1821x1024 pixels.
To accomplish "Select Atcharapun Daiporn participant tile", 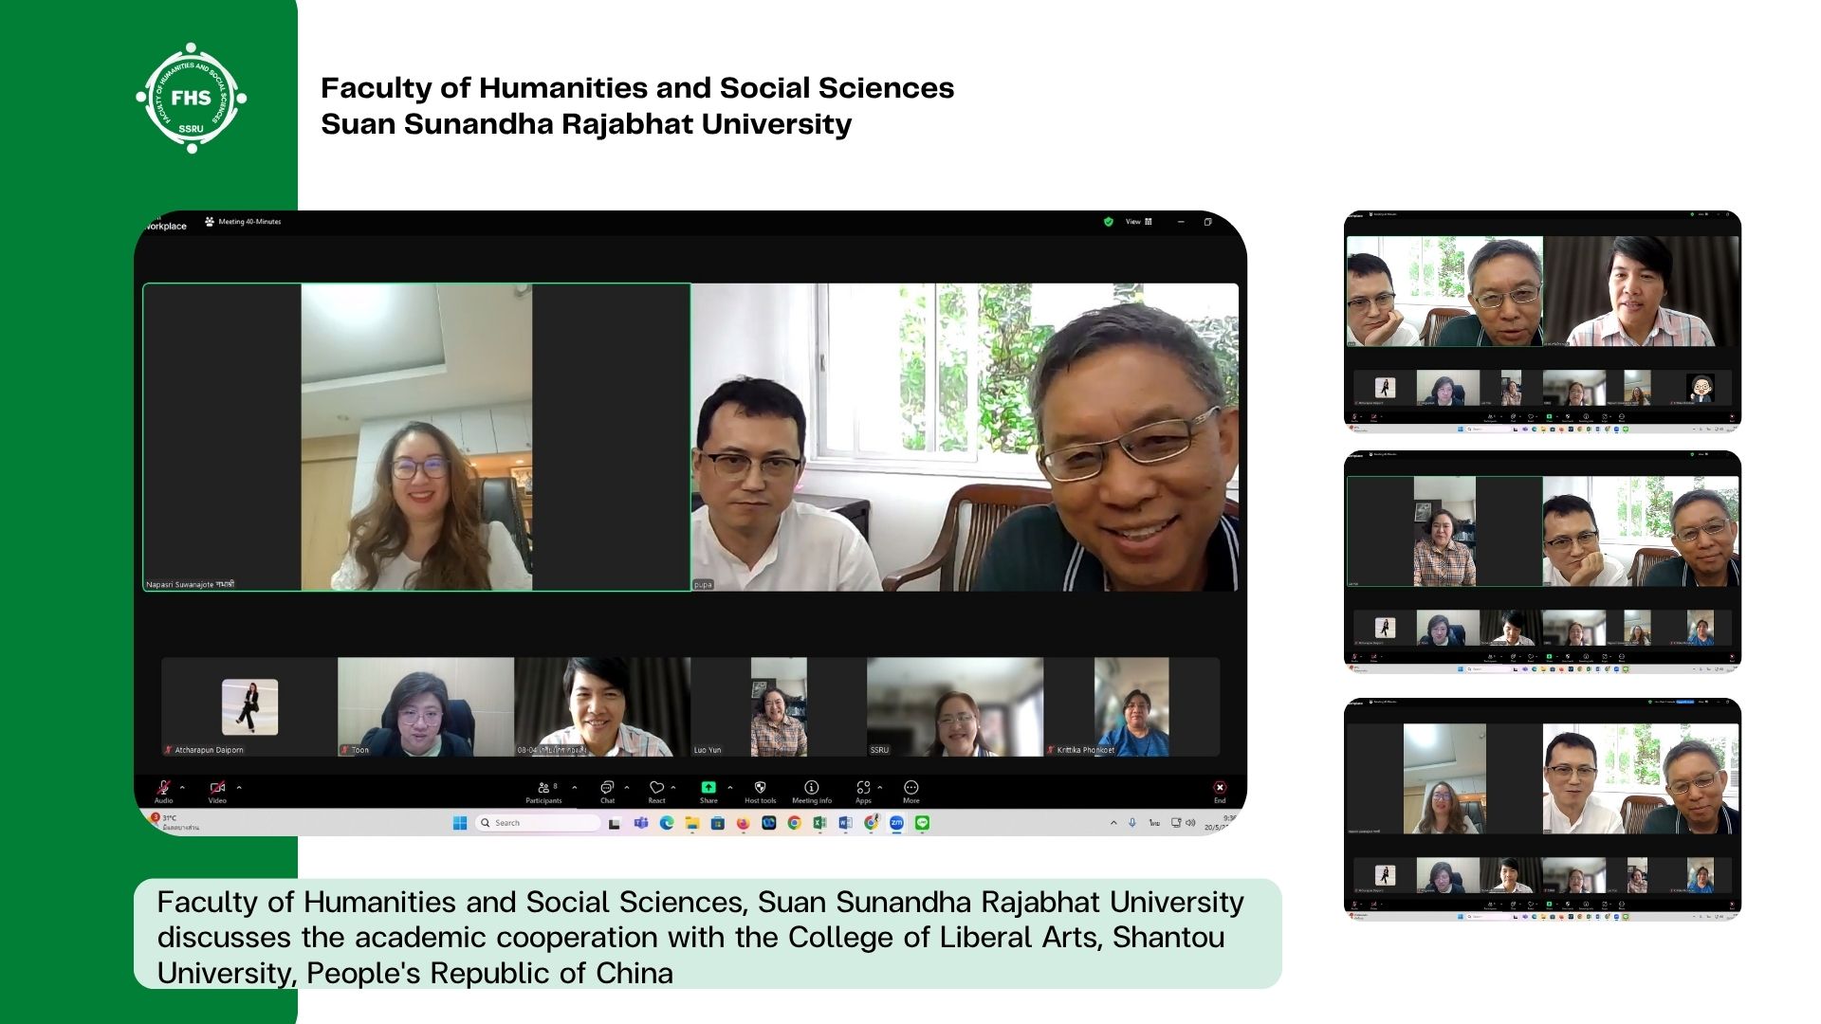I will 249,707.
